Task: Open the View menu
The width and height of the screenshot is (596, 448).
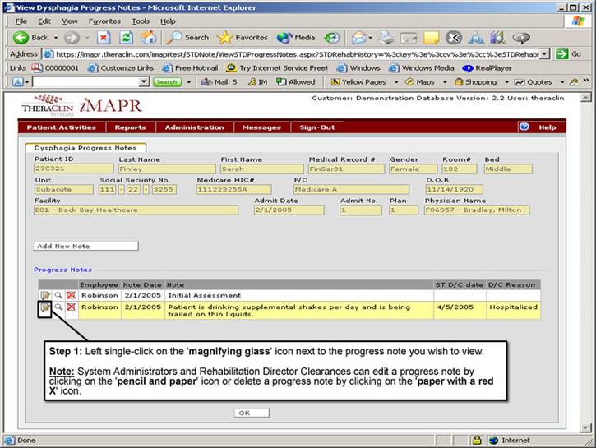Action: (x=70, y=21)
